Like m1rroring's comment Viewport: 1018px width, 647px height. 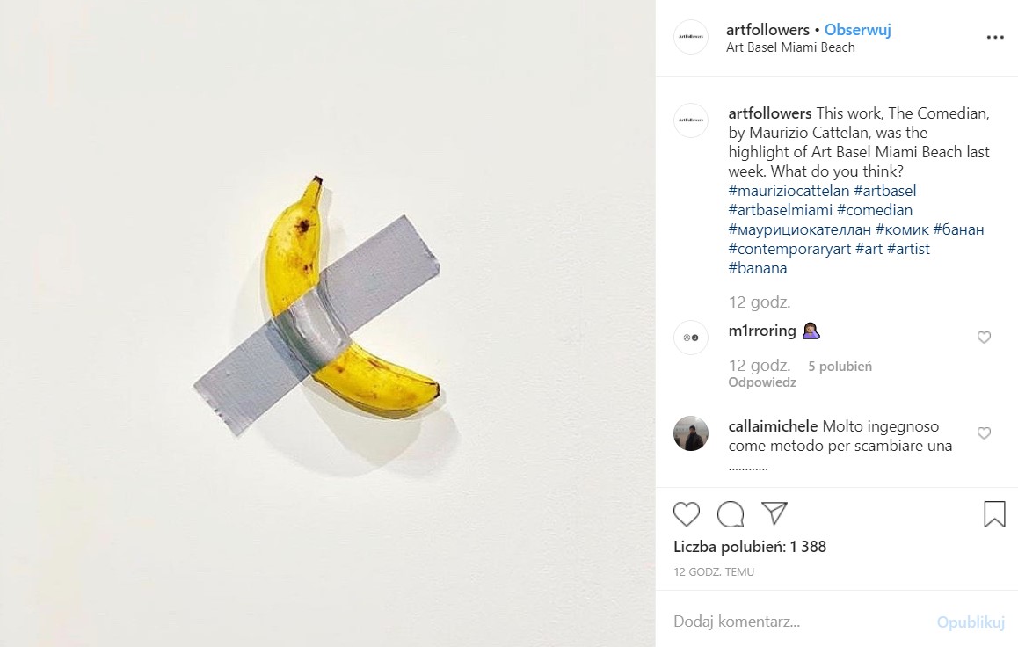pyautogui.click(x=984, y=338)
